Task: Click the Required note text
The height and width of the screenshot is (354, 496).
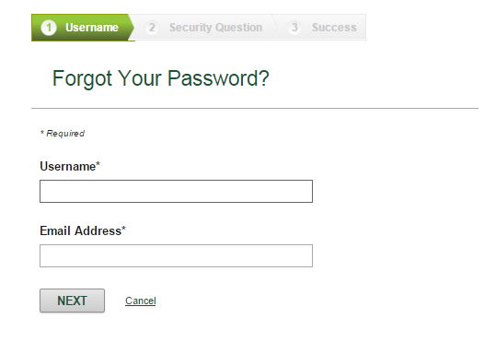Action: point(63,134)
